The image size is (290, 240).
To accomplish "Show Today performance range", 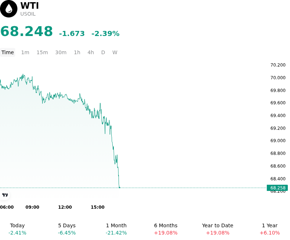I will click(x=17, y=229).
